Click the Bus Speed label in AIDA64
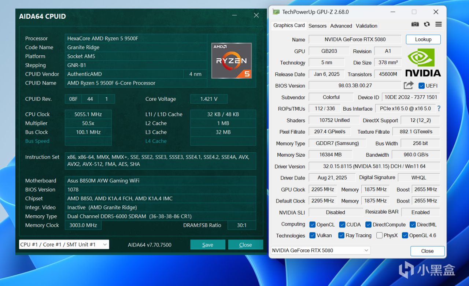Image resolution: width=469 pixels, height=286 pixels. (37, 141)
